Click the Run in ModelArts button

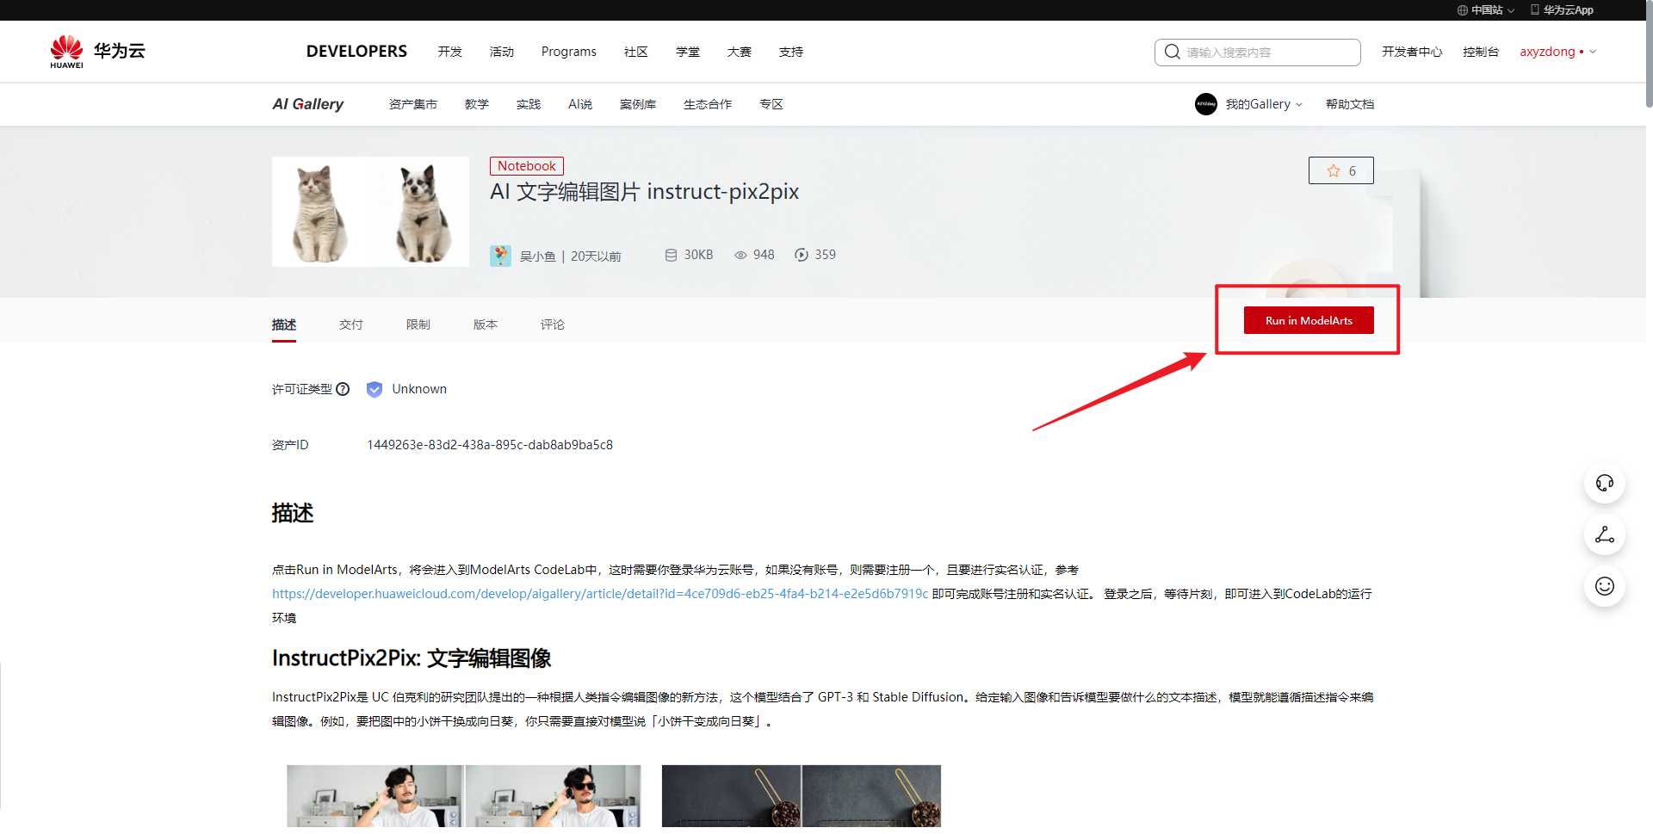1309,320
